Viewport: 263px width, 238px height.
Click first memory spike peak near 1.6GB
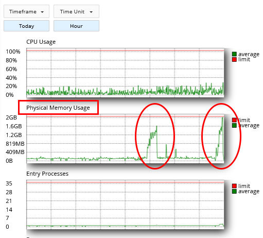coord(156,127)
